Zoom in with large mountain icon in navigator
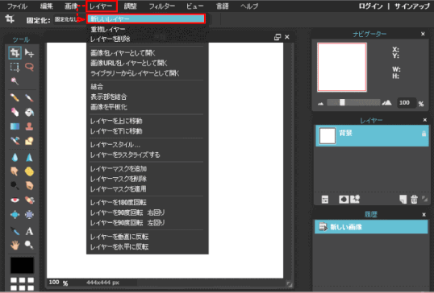This screenshot has height=293, width=434. (386, 103)
